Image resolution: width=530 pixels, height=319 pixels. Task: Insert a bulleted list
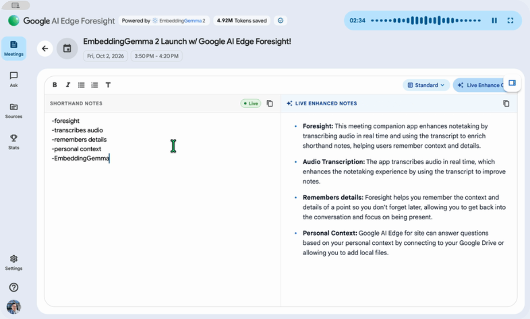coord(81,85)
